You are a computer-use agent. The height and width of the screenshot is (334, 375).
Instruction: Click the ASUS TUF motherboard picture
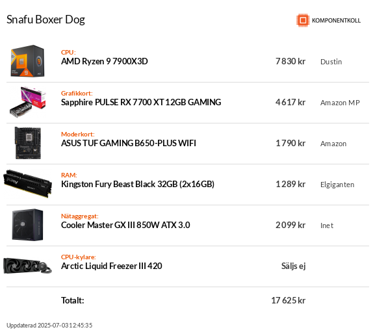[28, 143]
